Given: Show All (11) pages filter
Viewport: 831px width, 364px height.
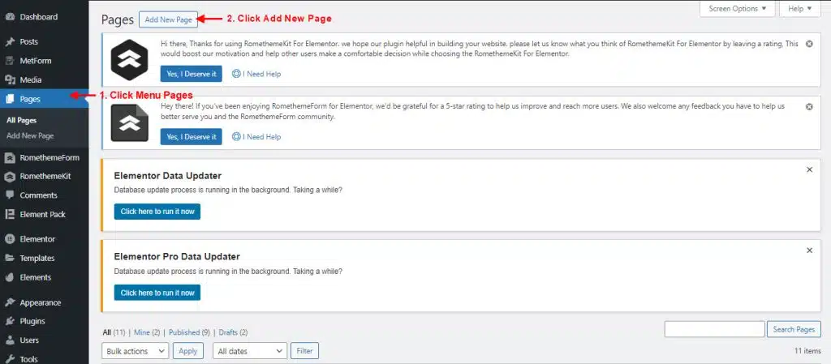Looking at the screenshot, I should pyautogui.click(x=114, y=332).
